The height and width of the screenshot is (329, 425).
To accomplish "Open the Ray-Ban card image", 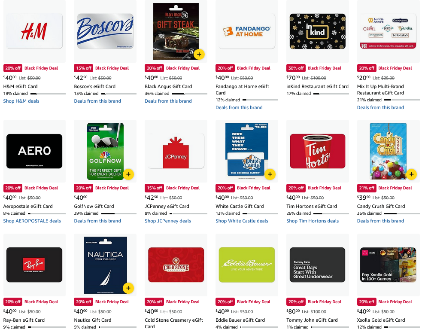I will (34, 265).
